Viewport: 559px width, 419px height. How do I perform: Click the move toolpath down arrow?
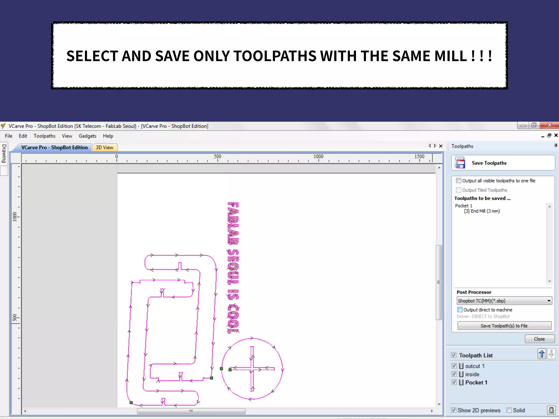551,354
